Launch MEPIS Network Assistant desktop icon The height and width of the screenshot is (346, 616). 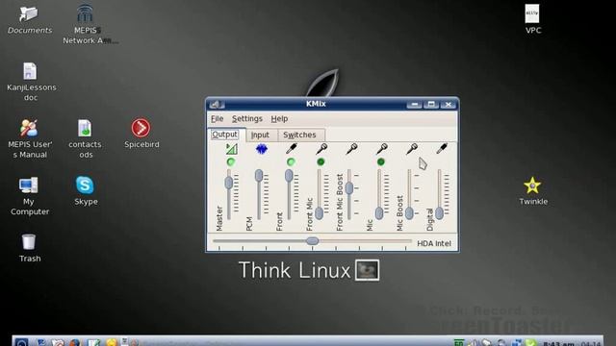tap(86, 13)
